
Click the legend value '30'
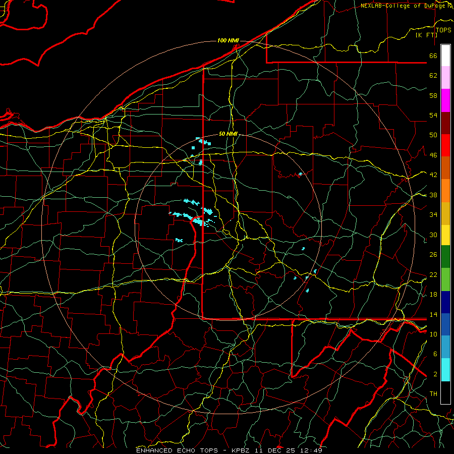pyautogui.click(x=433, y=235)
